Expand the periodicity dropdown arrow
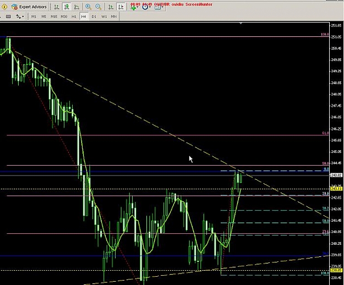The image size is (344, 285). click(150, 7)
